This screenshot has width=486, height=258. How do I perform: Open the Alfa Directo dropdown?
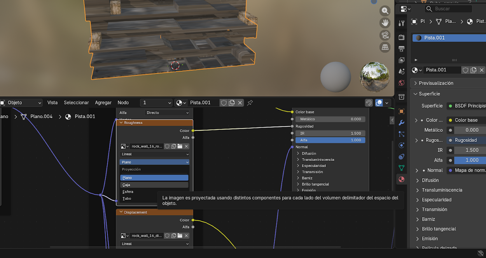click(x=167, y=113)
